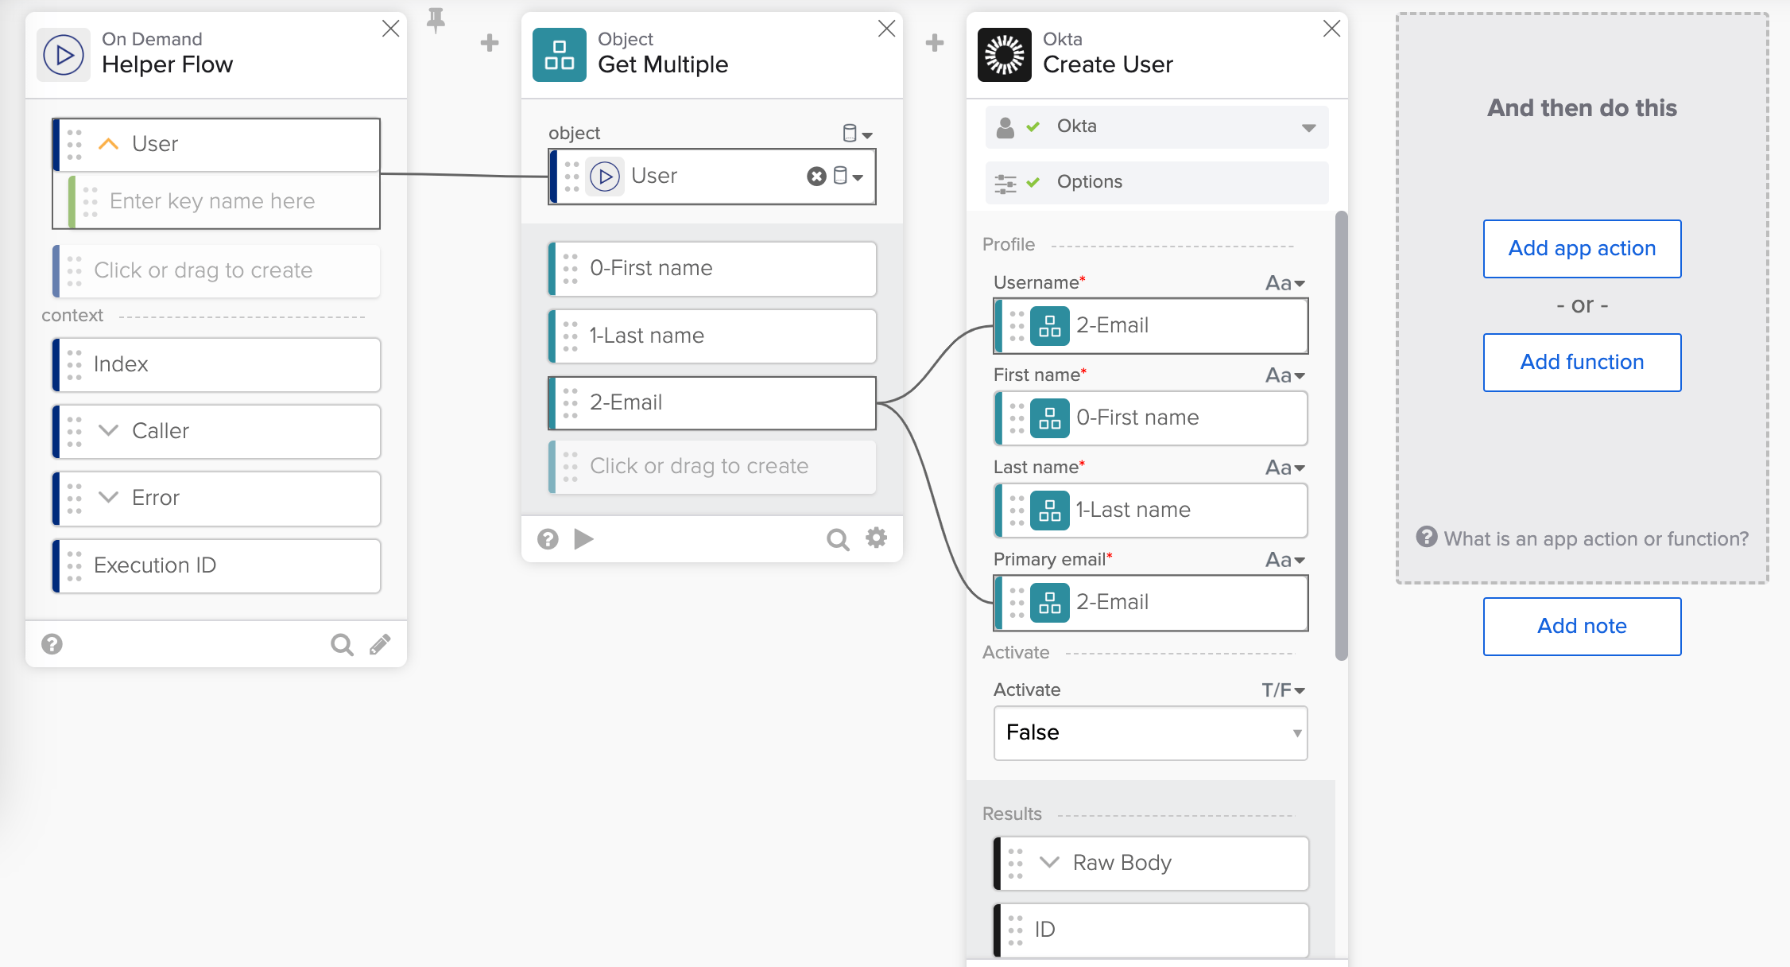The image size is (1790, 967).
Task: Click the search icon on Get Multiple card
Action: 837,539
